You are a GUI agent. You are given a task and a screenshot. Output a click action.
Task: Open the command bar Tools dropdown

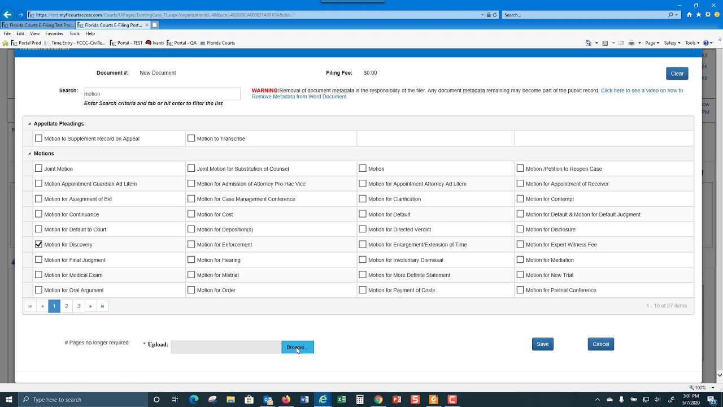(692, 43)
